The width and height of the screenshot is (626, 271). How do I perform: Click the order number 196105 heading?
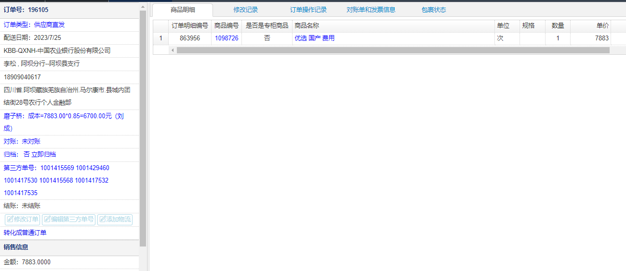[26, 10]
